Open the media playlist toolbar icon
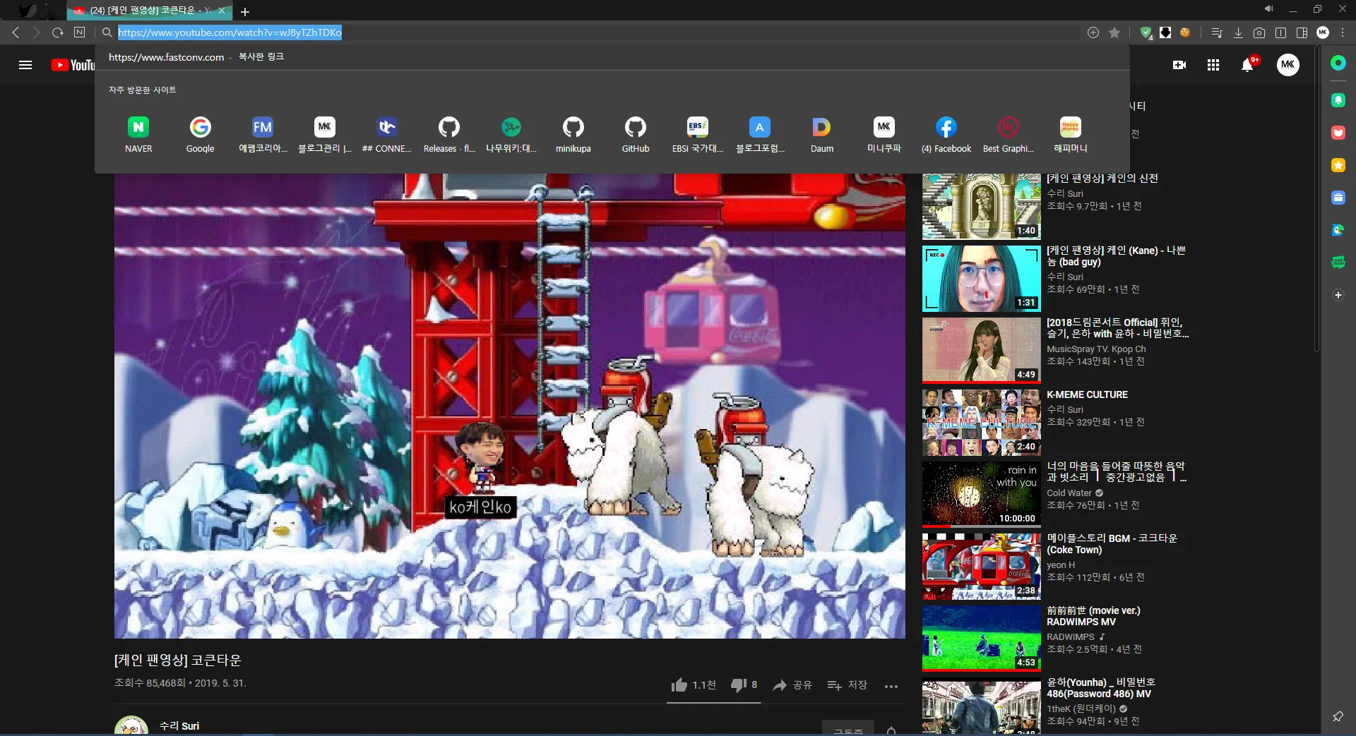The height and width of the screenshot is (736, 1356). tap(1216, 32)
